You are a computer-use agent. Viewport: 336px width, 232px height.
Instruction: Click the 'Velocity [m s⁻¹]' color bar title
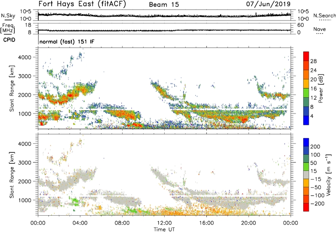328,175
